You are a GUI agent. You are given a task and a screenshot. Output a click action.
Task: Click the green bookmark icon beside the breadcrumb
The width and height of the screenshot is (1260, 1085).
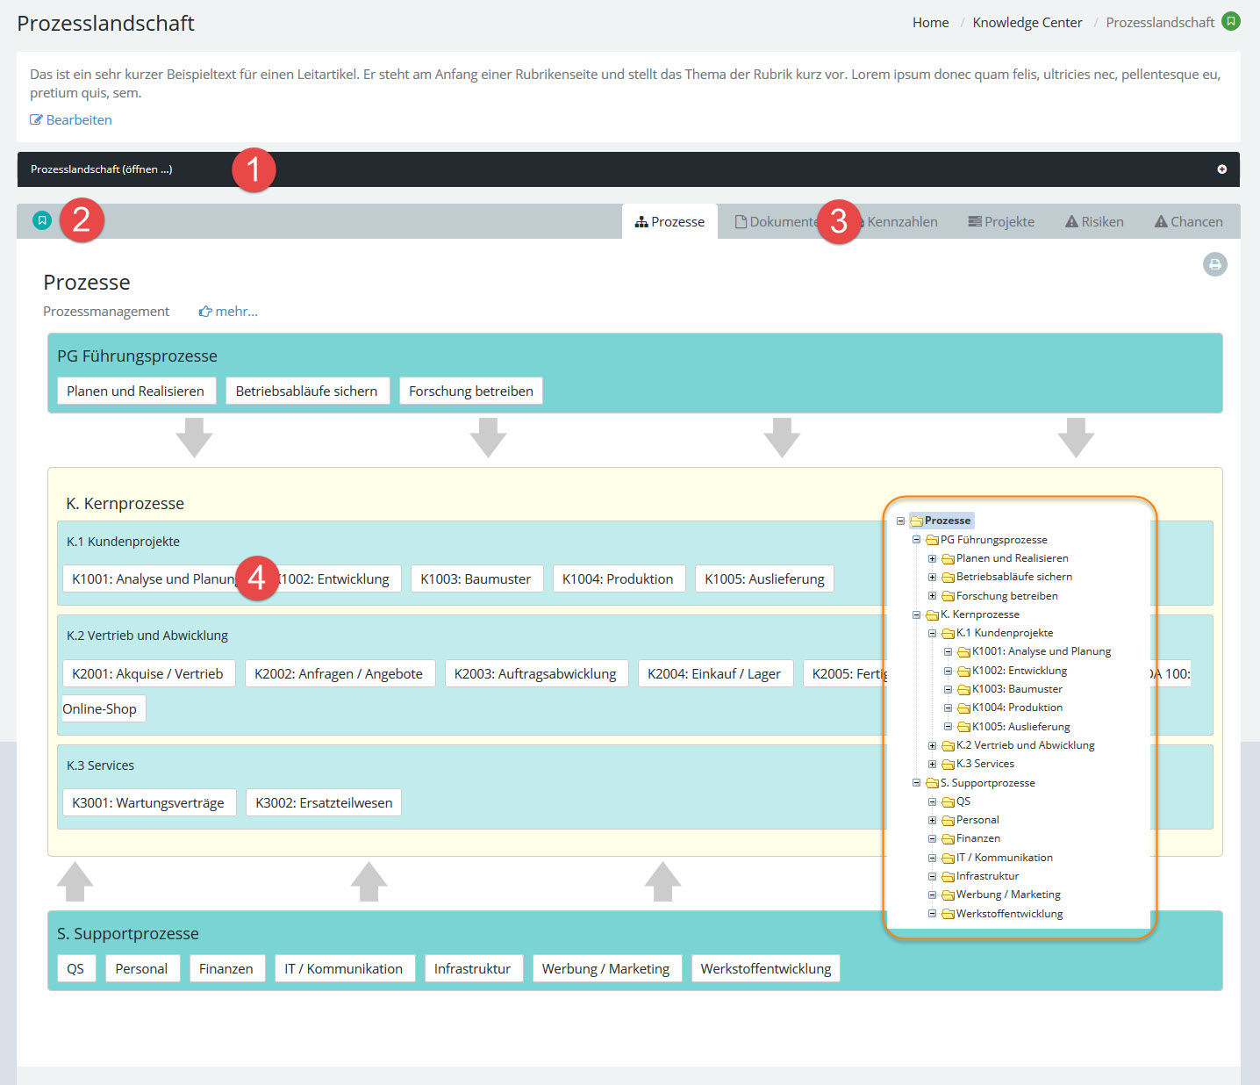[x=1231, y=21]
